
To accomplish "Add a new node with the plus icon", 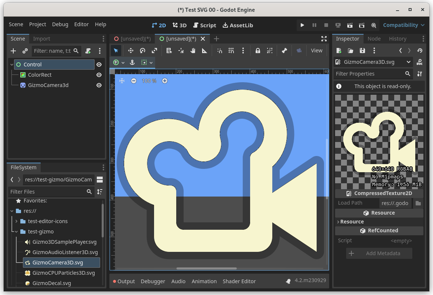I will point(13,51).
